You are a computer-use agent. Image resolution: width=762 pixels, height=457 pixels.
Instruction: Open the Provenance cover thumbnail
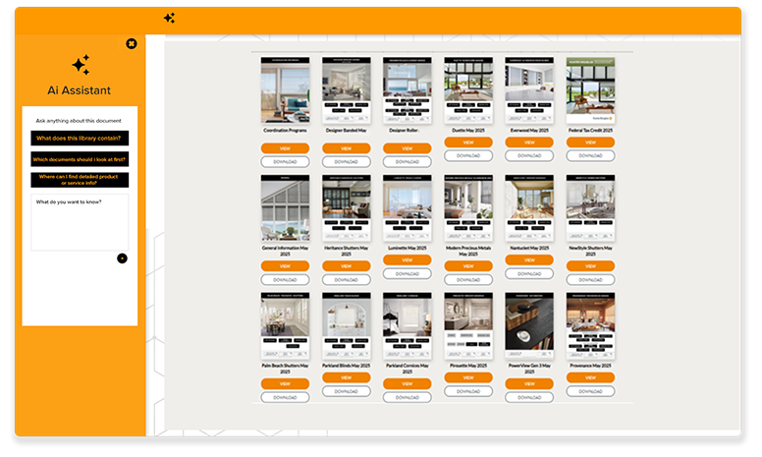pyautogui.click(x=590, y=325)
